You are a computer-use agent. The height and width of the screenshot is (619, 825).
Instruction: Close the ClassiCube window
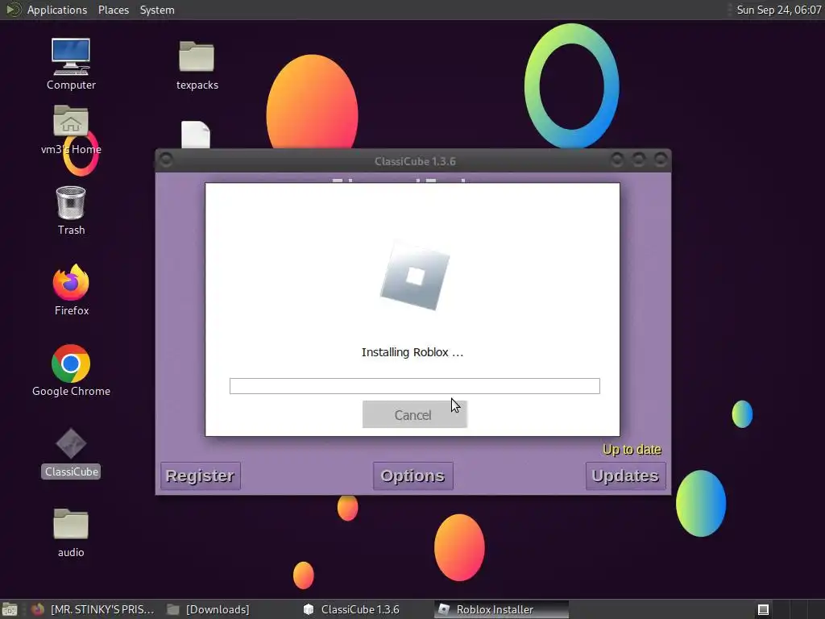[661, 159]
